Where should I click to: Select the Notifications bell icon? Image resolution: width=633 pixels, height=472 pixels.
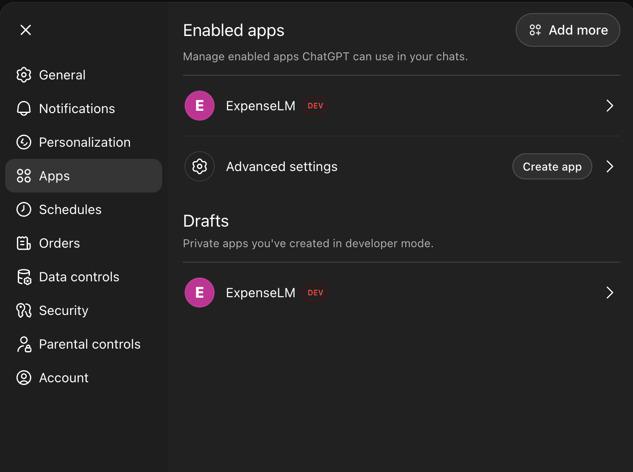pos(24,108)
